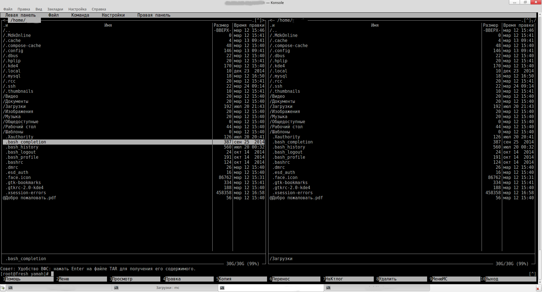
Task: Open the Настройка menu in Konsole
Action: click(77, 9)
